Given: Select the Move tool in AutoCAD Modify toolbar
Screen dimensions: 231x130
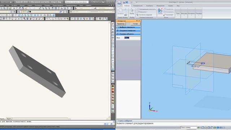Looking at the screenshot, I should pyautogui.click(x=113, y=38).
